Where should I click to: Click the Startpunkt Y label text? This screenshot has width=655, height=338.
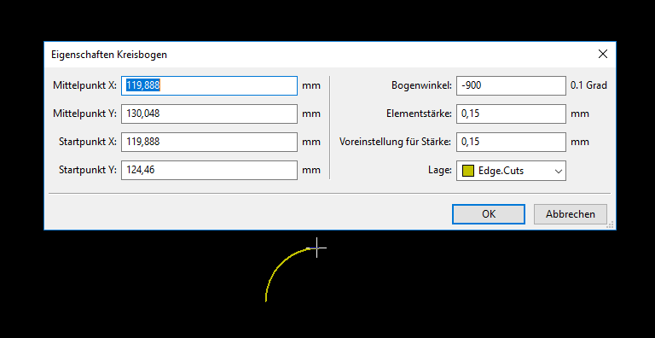tap(88, 170)
